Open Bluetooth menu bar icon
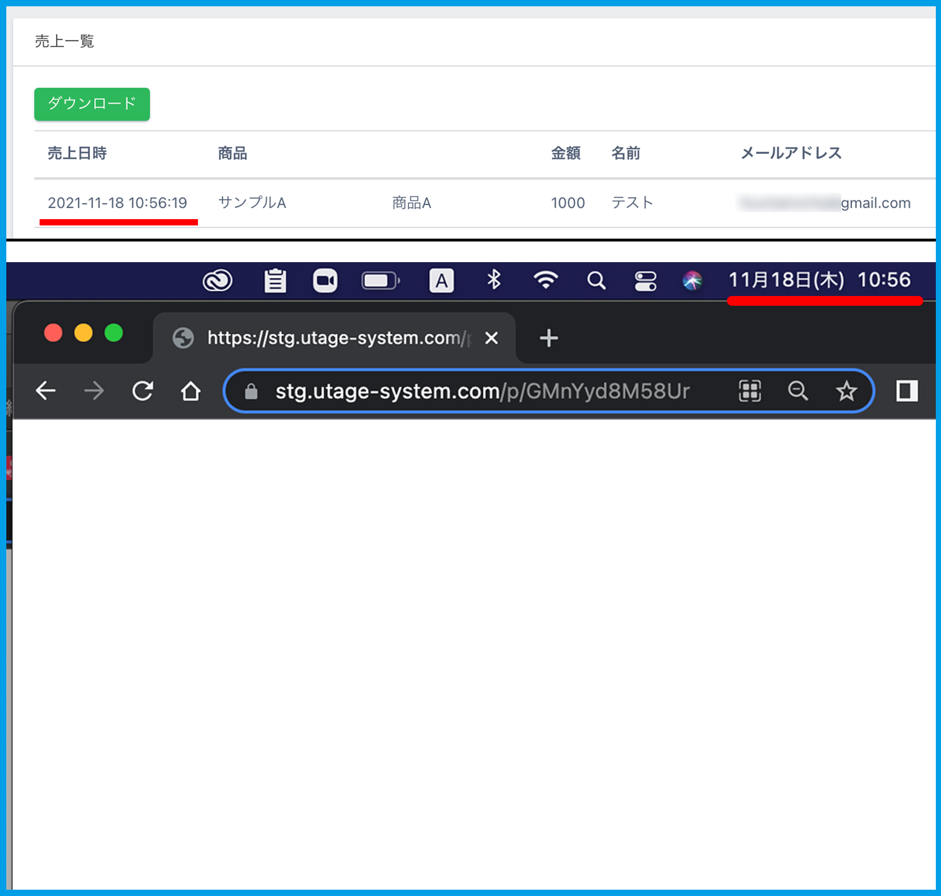 click(493, 280)
